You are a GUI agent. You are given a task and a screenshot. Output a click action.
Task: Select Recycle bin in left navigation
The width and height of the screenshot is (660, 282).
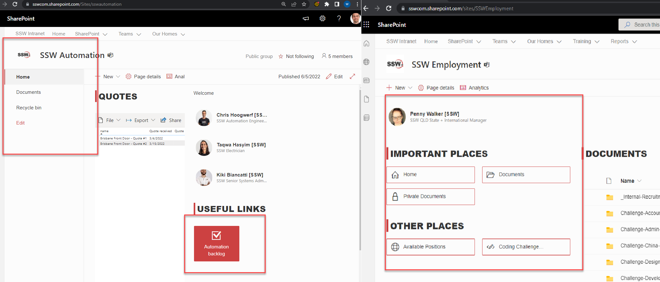coord(29,108)
